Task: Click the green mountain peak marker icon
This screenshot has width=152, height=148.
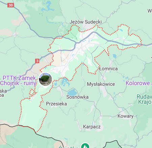Action: (x=85, y=146)
